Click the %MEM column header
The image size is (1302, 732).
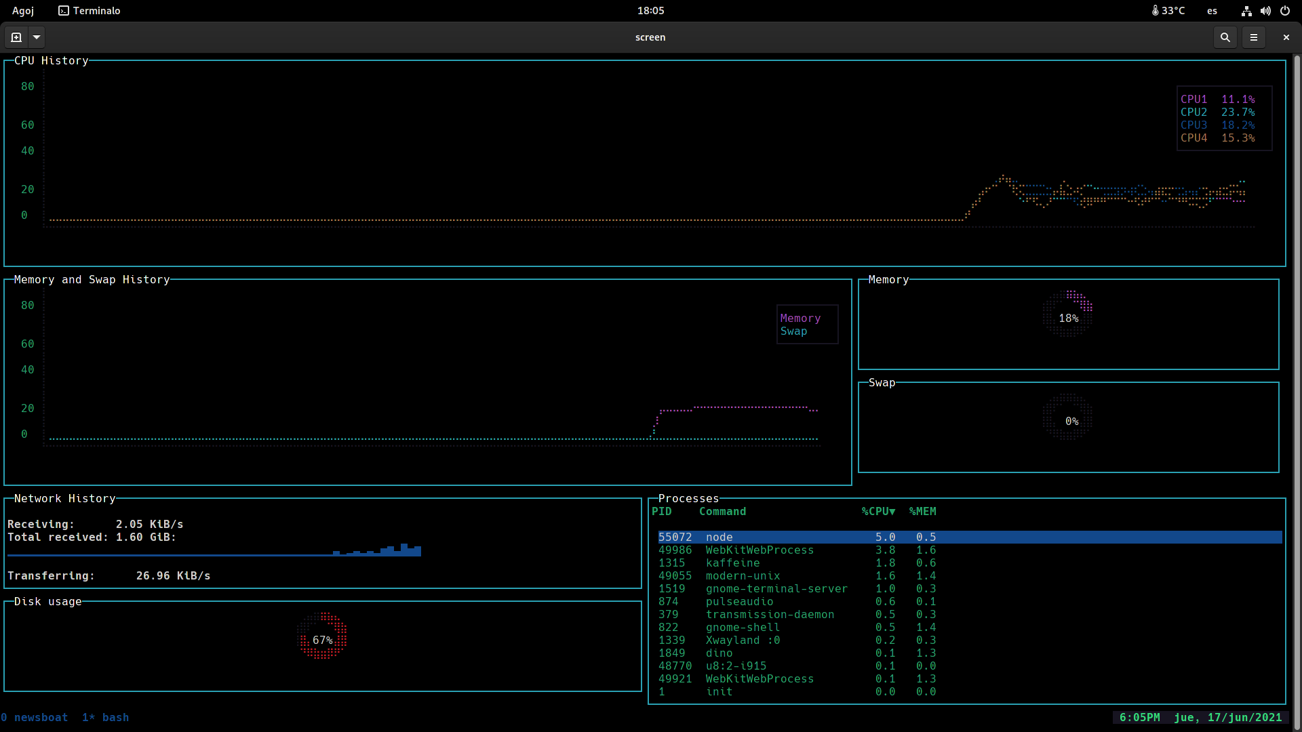pyautogui.click(x=922, y=511)
